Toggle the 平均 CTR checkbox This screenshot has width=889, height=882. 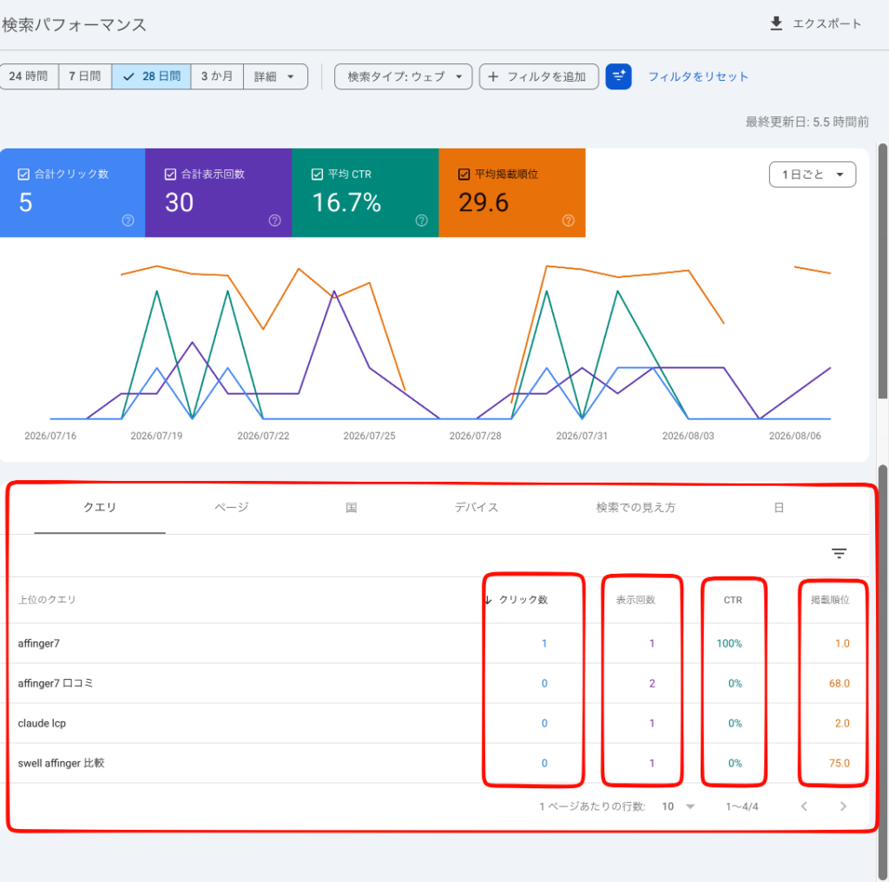pyautogui.click(x=317, y=174)
